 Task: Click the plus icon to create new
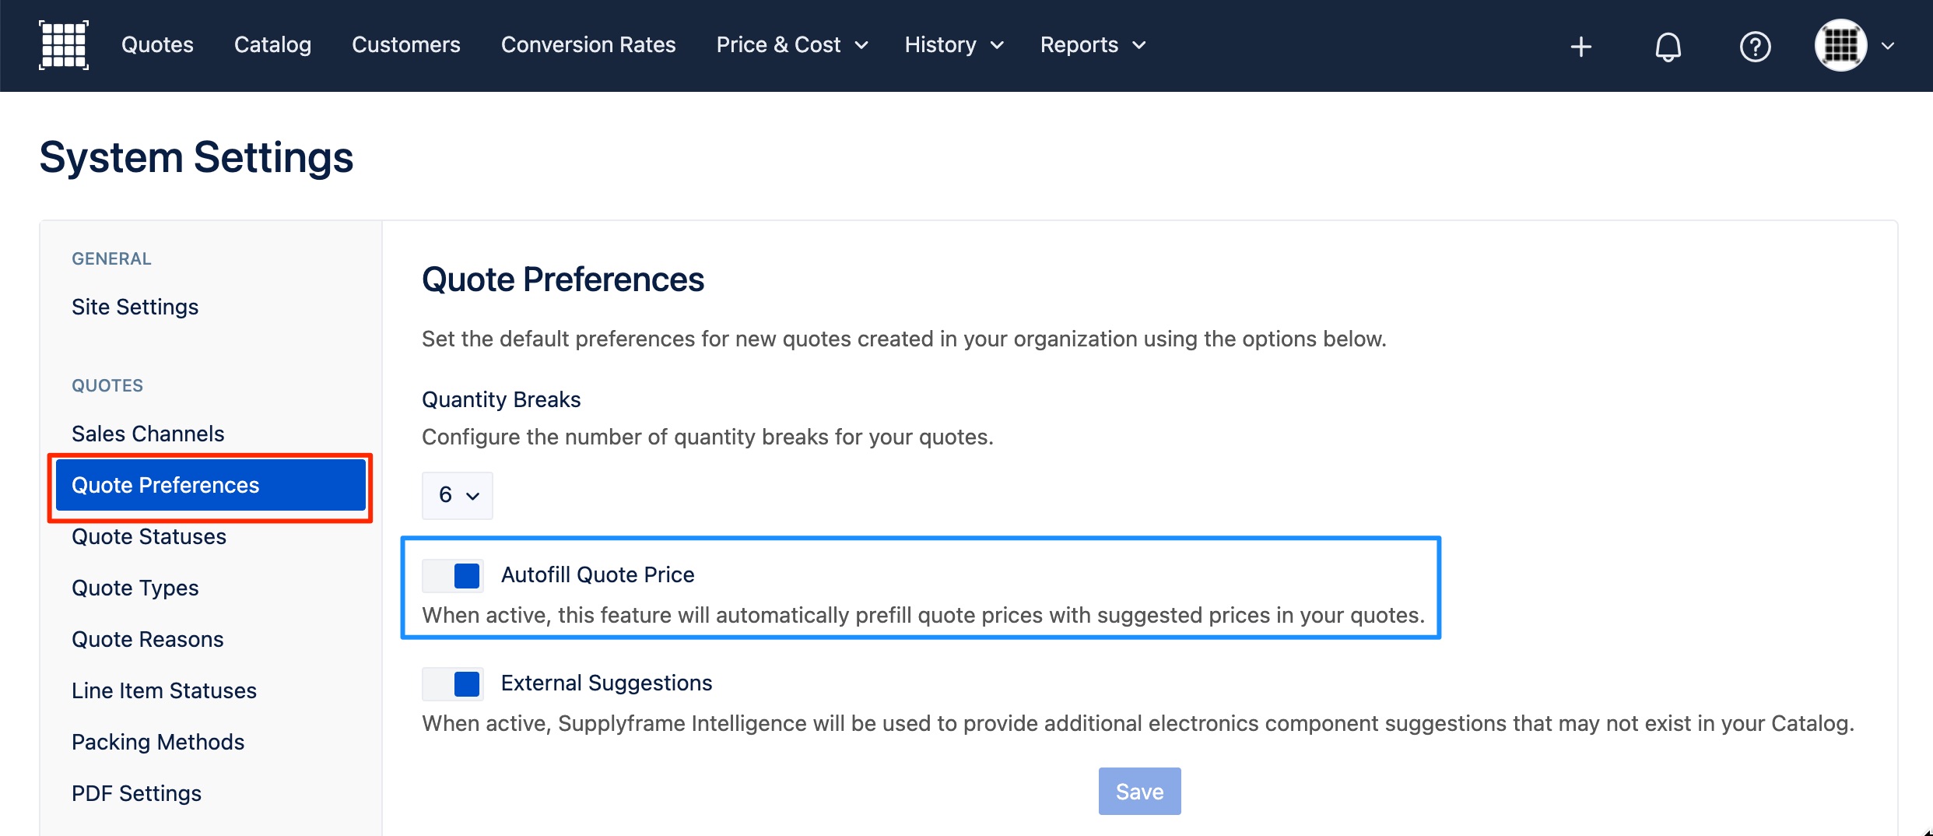point(1580,47)
